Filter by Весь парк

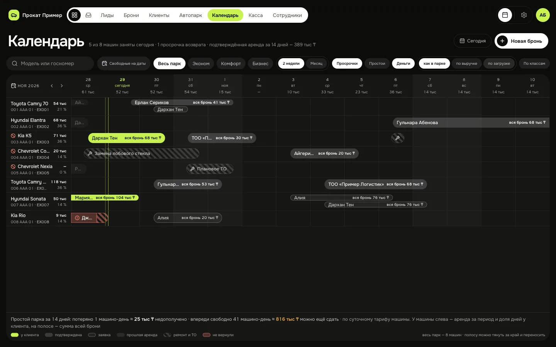tap(170, 64)
